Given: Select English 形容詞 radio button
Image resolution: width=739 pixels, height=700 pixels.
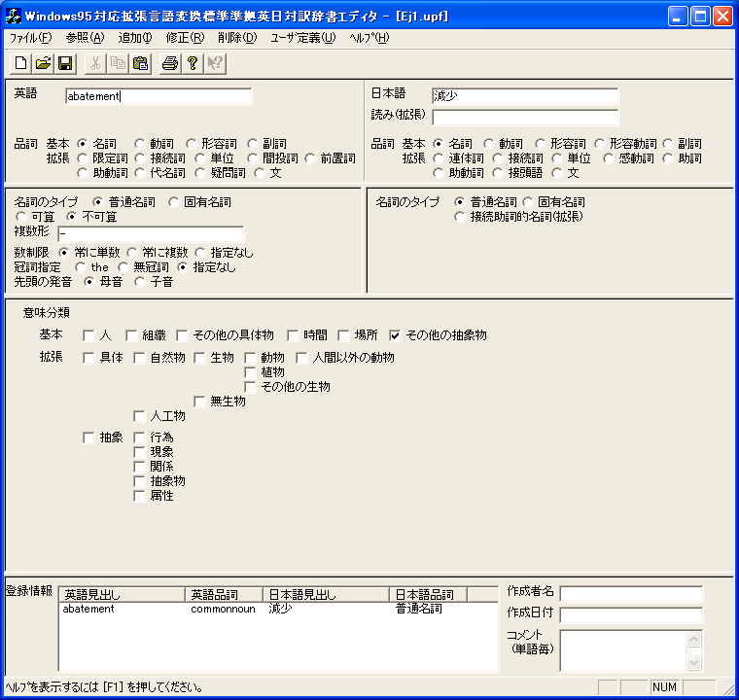Looking at the screenshot, I should click(192, 143).
